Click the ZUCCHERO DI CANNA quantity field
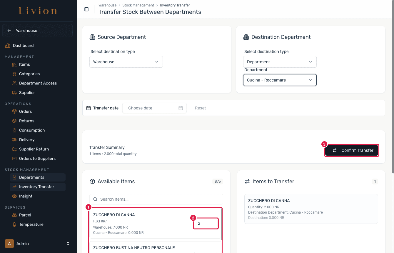The height and width of the screenshot is (253, 394). click(x=206, y=223)
